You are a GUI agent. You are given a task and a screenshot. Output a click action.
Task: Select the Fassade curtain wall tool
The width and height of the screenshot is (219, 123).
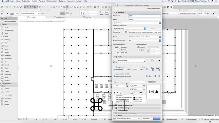point(9,65)
